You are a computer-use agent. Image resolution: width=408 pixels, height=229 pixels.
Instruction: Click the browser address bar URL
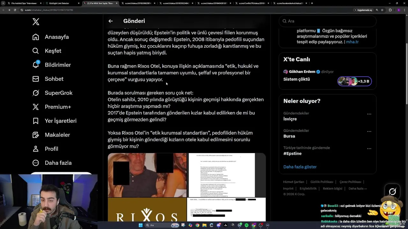coord(49,10)
